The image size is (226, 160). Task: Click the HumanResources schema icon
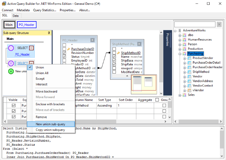pyautogui.click(x=184, y=40)
